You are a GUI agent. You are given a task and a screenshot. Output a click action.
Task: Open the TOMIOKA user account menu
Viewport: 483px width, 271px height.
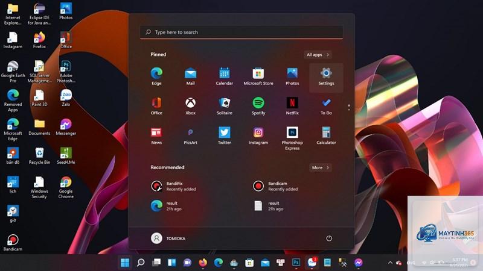168,238
